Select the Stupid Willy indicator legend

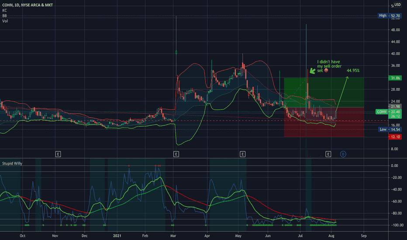(12, 164)
